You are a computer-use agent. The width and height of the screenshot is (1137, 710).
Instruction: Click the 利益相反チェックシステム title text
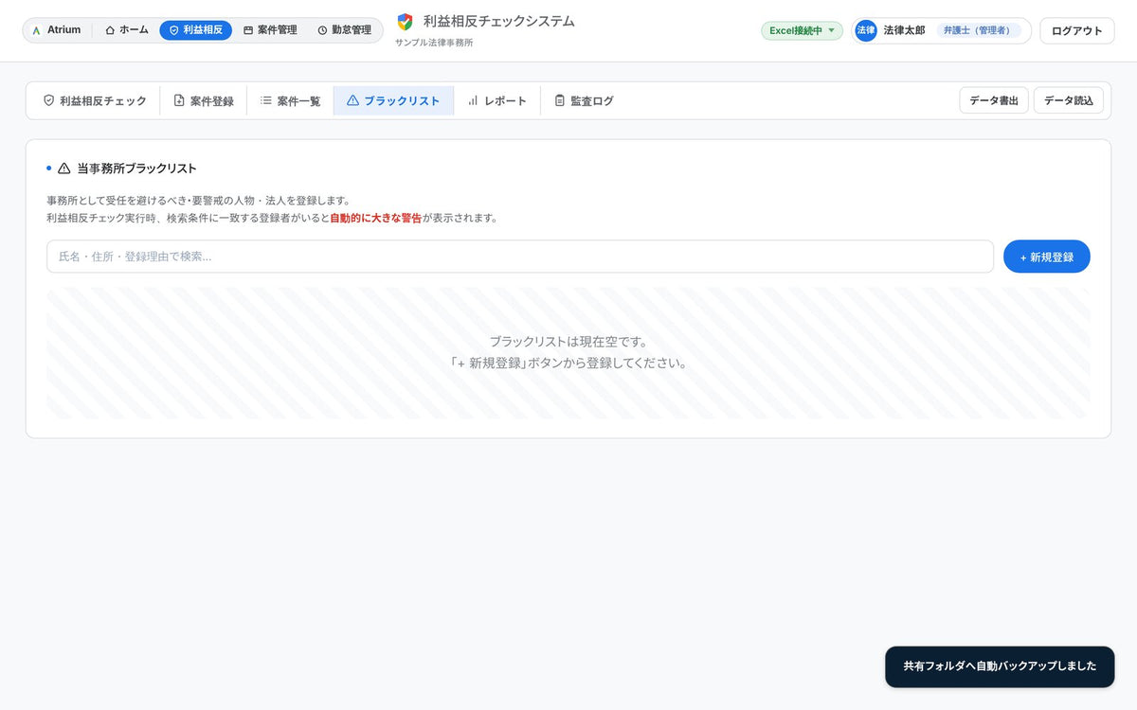click(499, 21)
